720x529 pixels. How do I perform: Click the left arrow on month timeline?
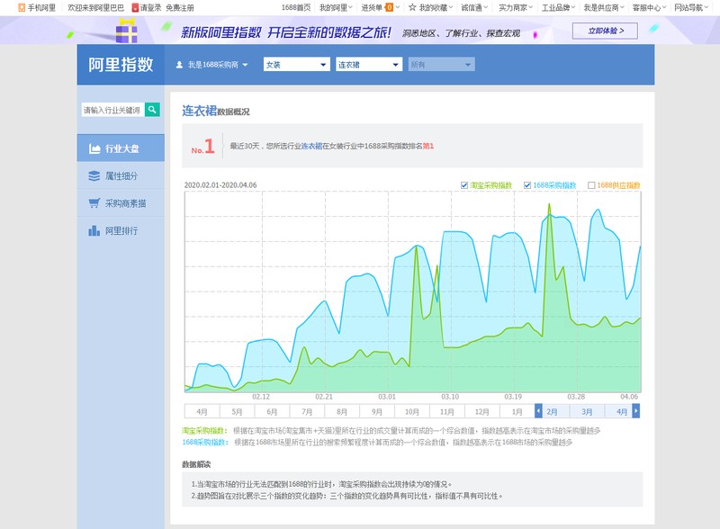pos(538,411)
